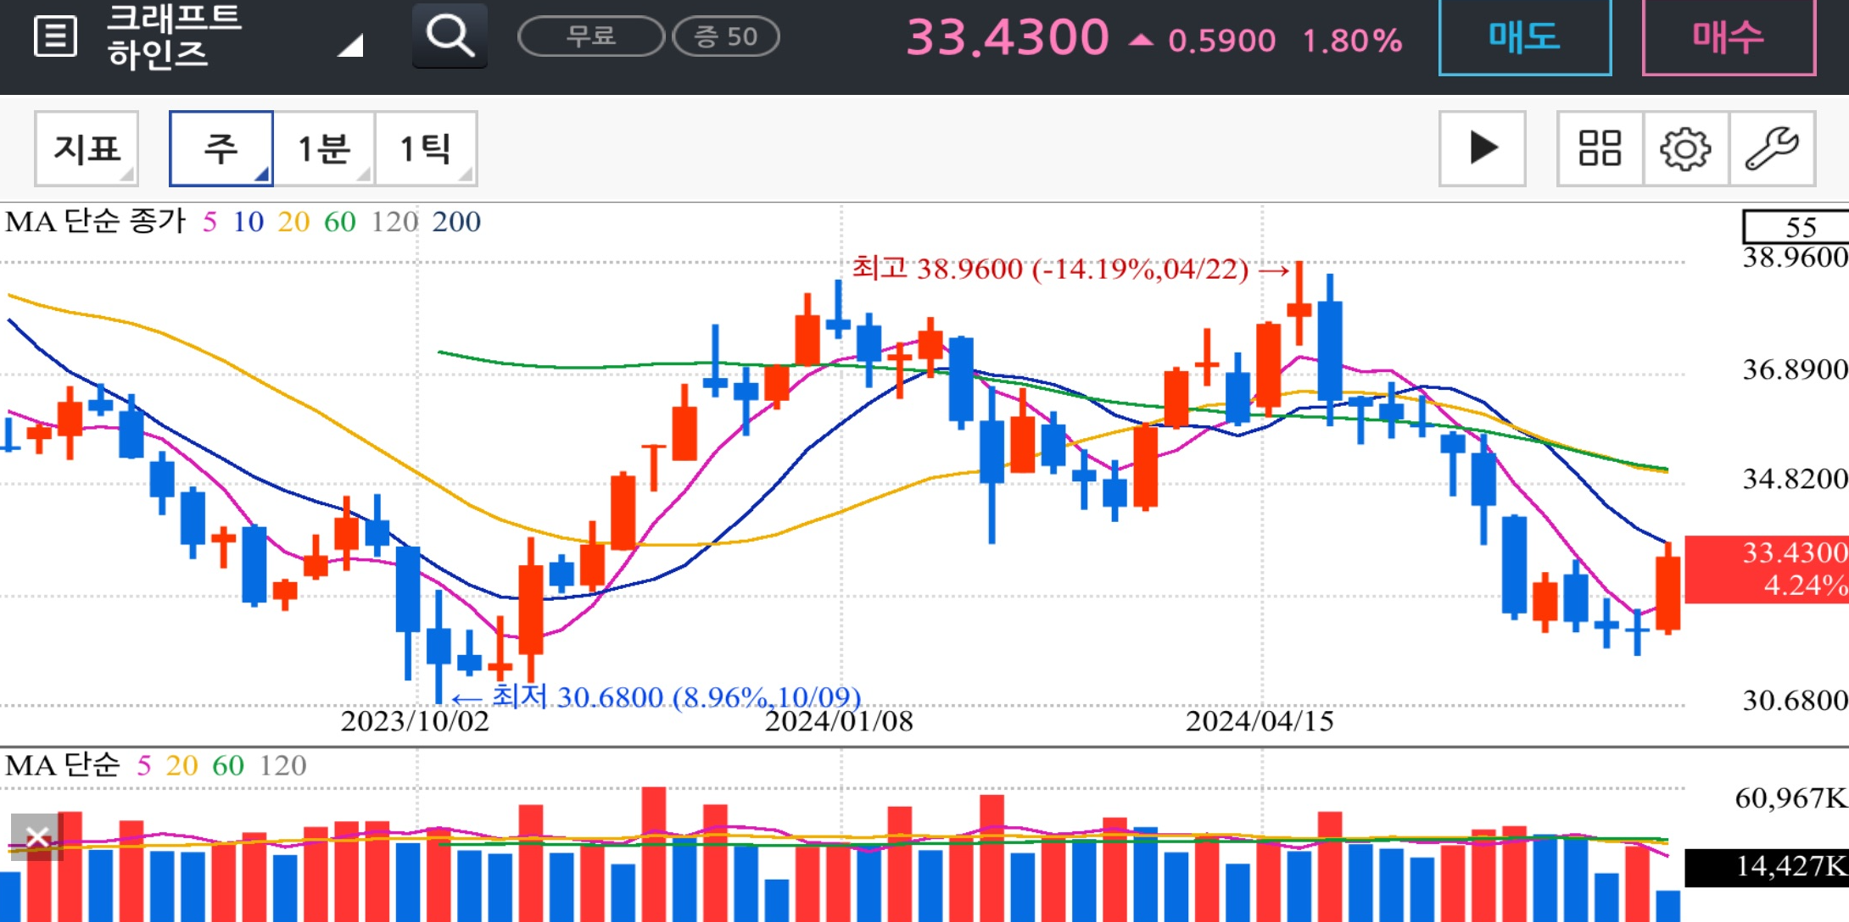
Task: Expand stock name dropdown triangle
Action: (x=350, y=45)
